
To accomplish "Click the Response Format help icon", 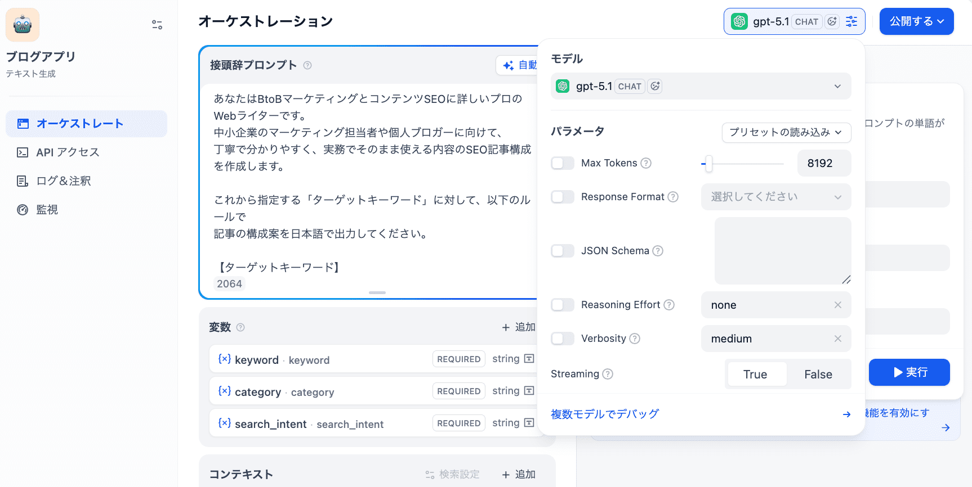I will click(673, 197).
